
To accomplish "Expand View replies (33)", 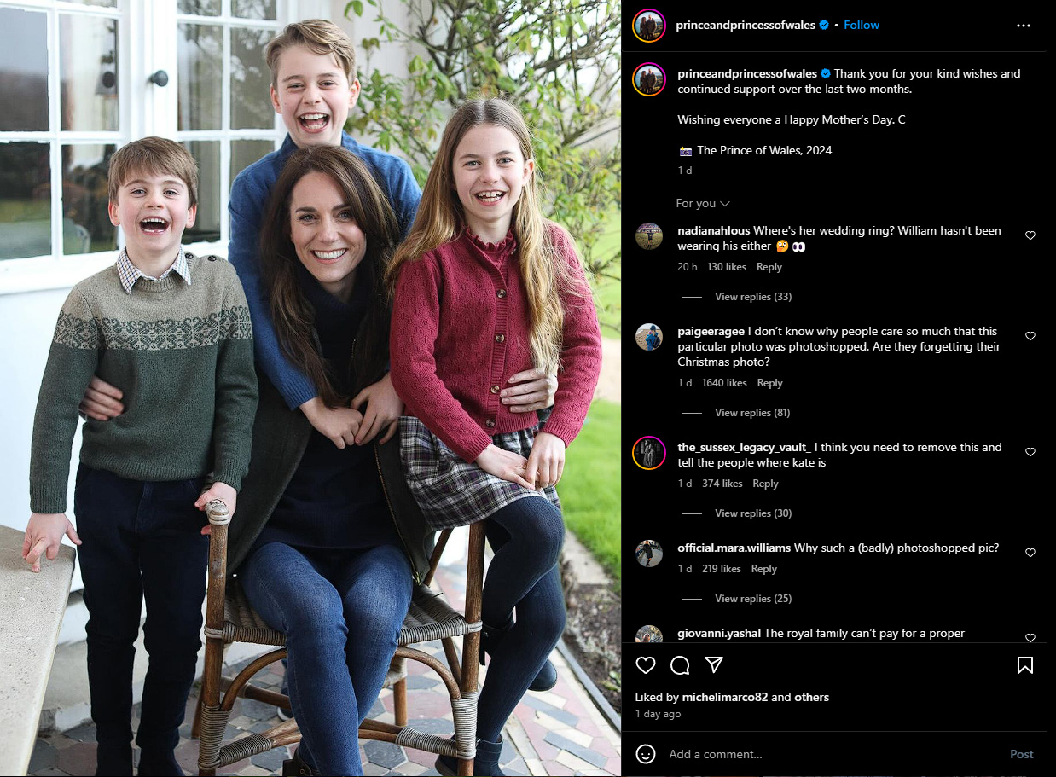I will 753,297.
